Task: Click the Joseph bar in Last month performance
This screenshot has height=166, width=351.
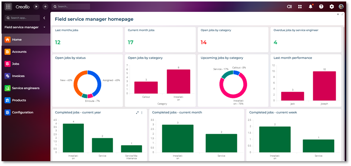Action: pos(324,86)
